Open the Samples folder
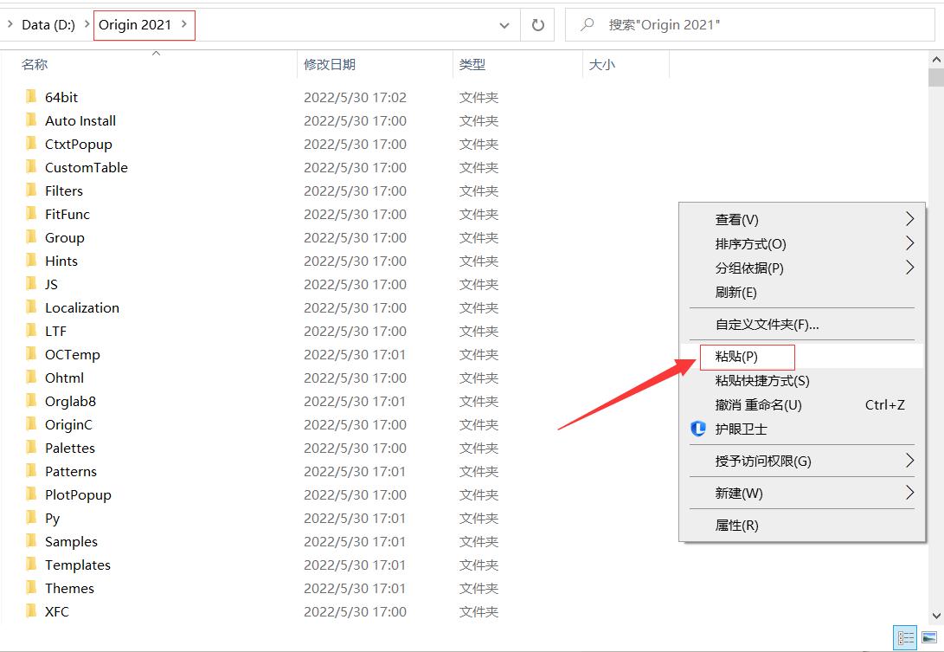The image size is (944, 652). point(69,541)
